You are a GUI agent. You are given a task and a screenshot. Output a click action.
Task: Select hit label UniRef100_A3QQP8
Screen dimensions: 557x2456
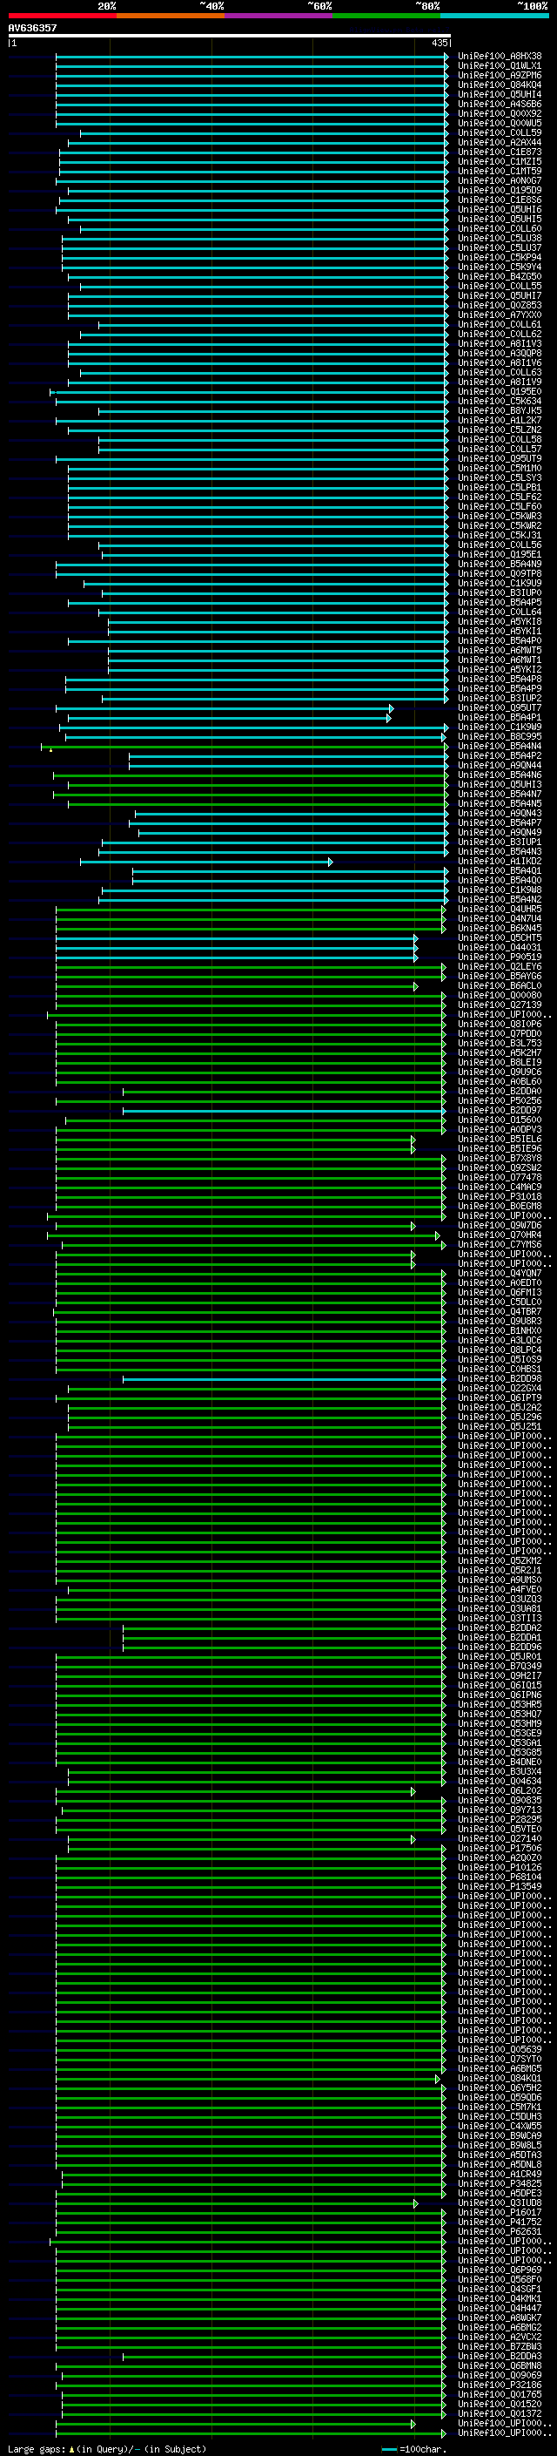point(499,354)
